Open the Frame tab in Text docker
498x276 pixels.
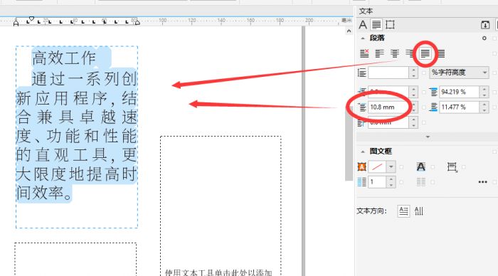(x=390, y=25)
